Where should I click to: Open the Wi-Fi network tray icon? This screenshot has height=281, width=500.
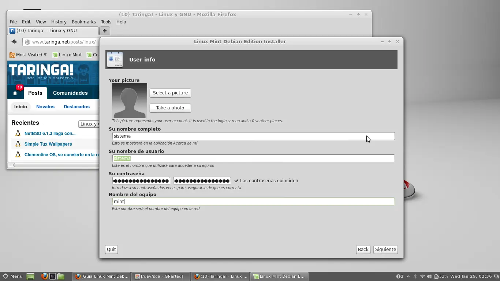coord(422,276)
